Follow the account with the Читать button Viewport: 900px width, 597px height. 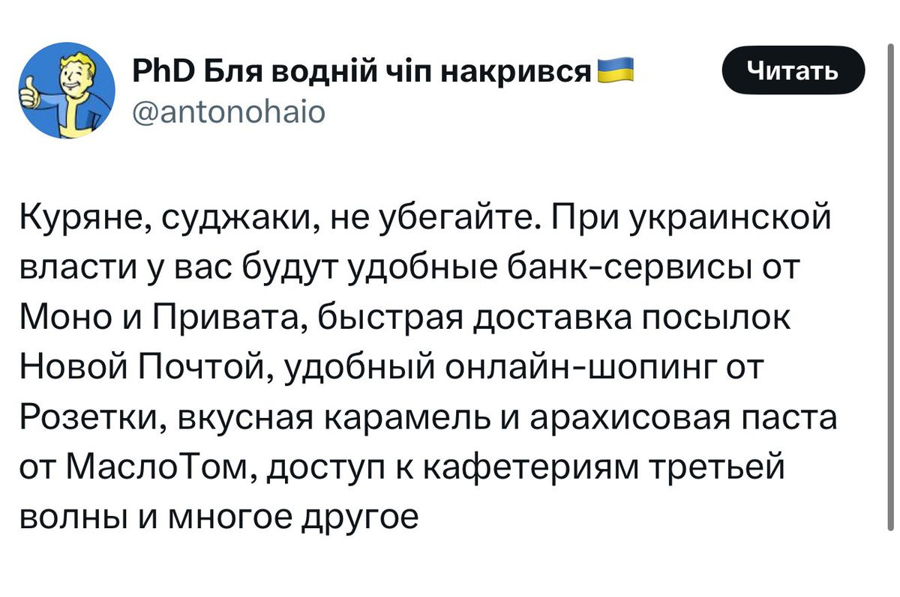(793, 70)
